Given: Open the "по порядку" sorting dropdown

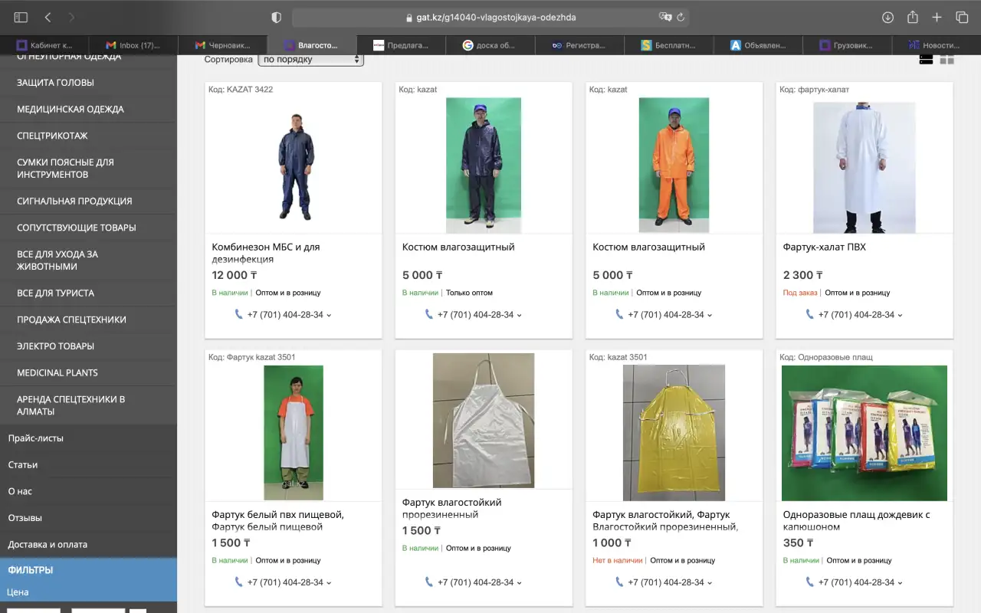Looking at the screenshot, I should [310, 59].
